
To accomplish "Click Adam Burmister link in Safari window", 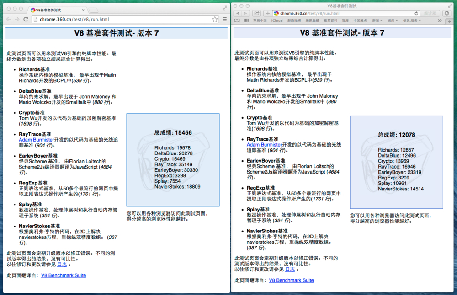I will [264, 145].
